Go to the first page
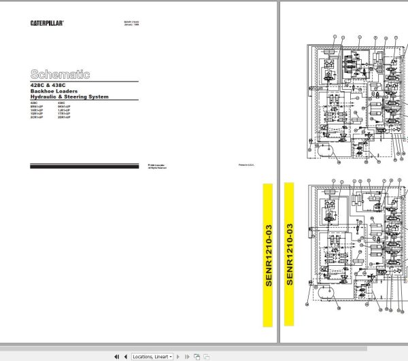The height and width of the screenshot is (361, 408). (x=116, y=356)
